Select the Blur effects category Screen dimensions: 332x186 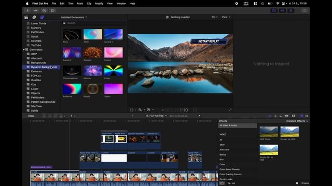[222, 160]
